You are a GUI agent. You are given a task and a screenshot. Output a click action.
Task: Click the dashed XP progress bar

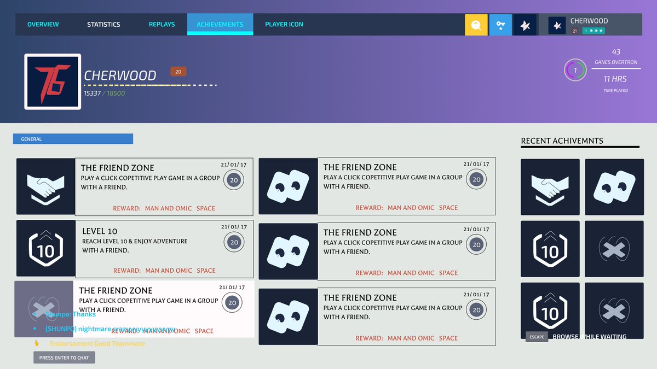pyautogui.click(x=150, y=85)
